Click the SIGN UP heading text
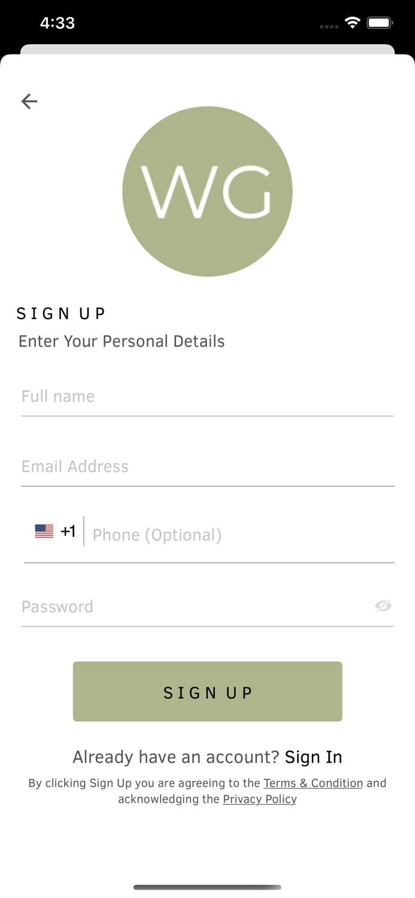The image size is (415, 898). click(x=61, y=313)
